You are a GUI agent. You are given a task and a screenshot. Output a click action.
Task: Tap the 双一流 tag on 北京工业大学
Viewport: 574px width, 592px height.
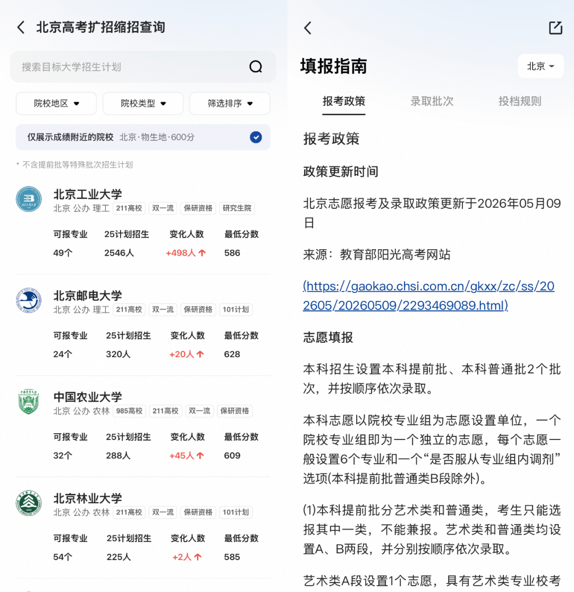(163, 208)
